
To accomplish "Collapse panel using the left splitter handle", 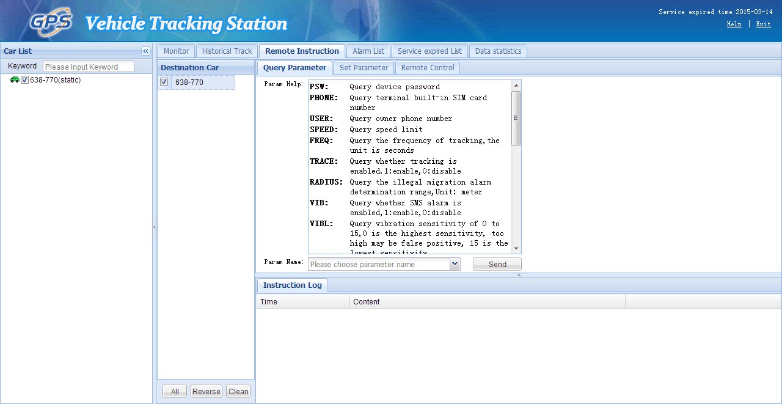I will (154, 227).
